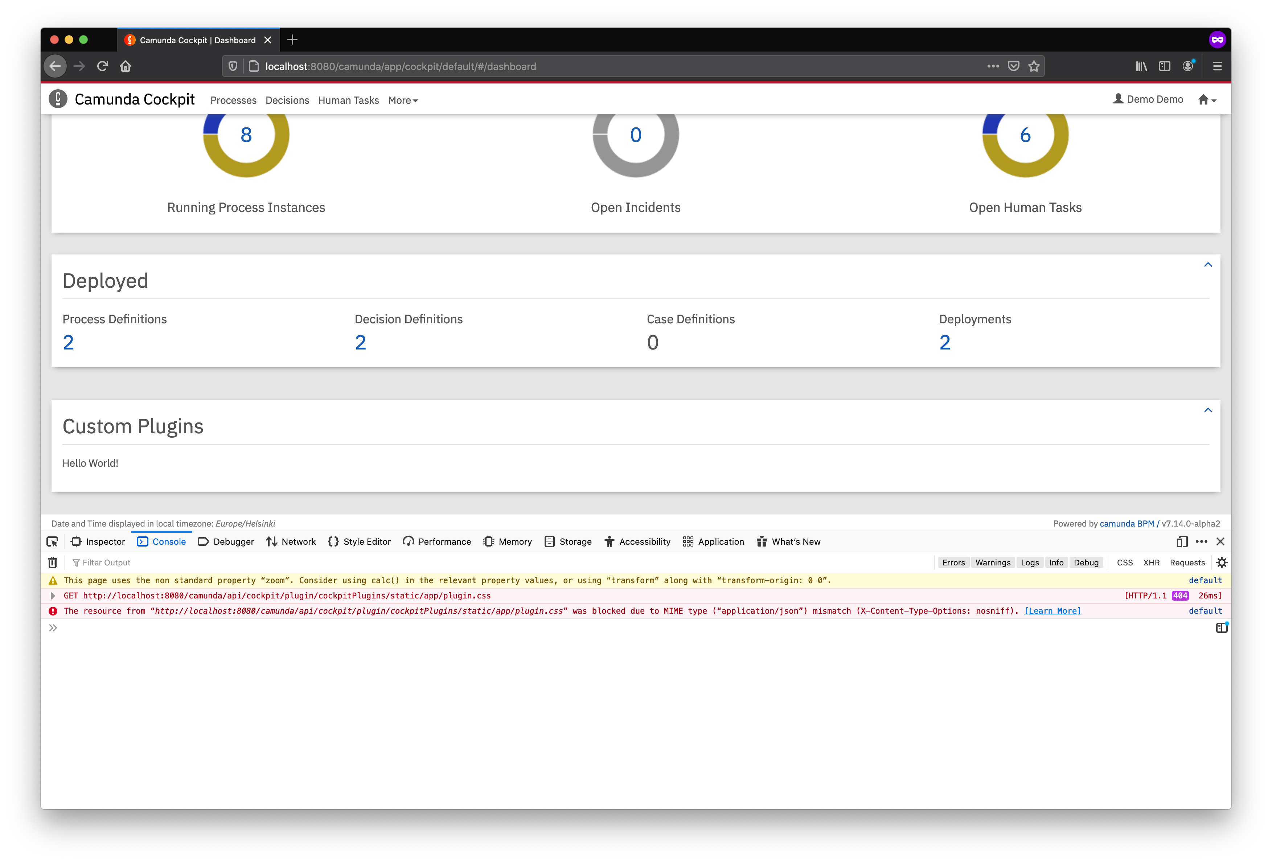Collapse the Custom Plugins section chevron
The width and height of the screenshot is (1272, 863).
[1208, 411]
